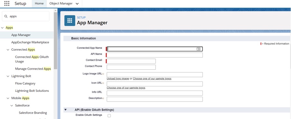Click the help icon beside Logo Image URL
The height and width of the screenshot is (119, 291).
click(x=103, y=74)
